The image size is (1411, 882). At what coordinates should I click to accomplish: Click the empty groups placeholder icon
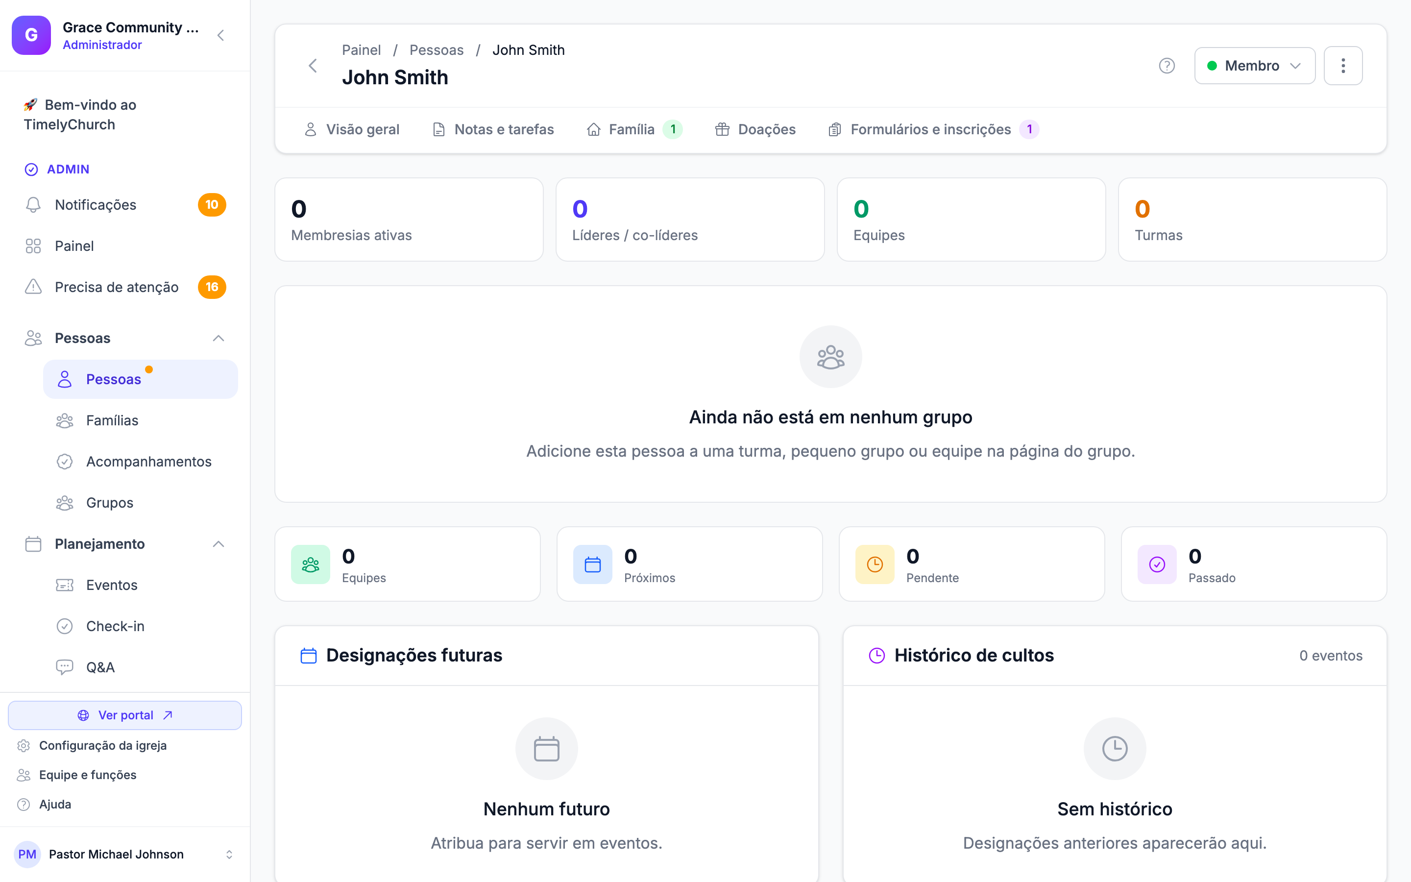[831, 356]
